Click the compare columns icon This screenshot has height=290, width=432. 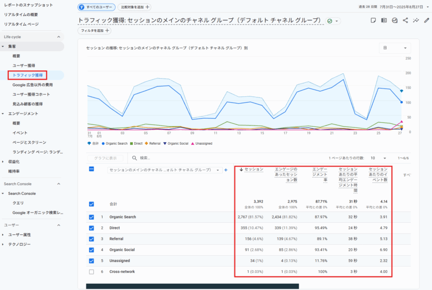384,20
